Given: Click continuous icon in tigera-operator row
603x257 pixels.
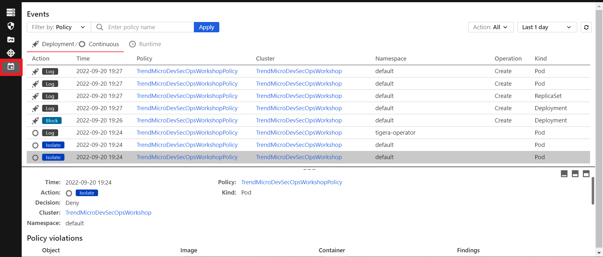Looking at the screenshot, I should [x=36, y=133].
